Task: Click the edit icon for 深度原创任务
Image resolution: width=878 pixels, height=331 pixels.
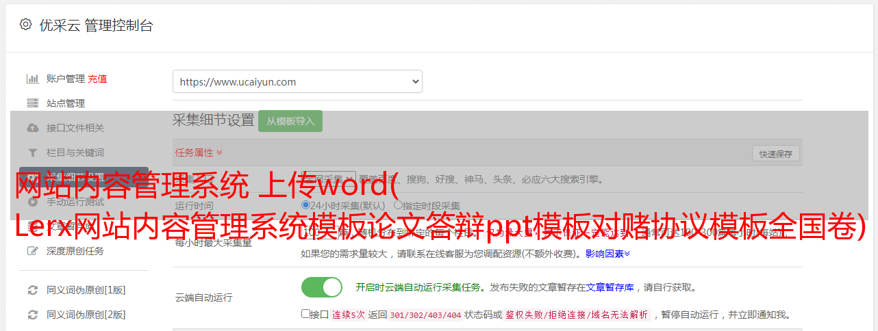Action: coord(32,251)
